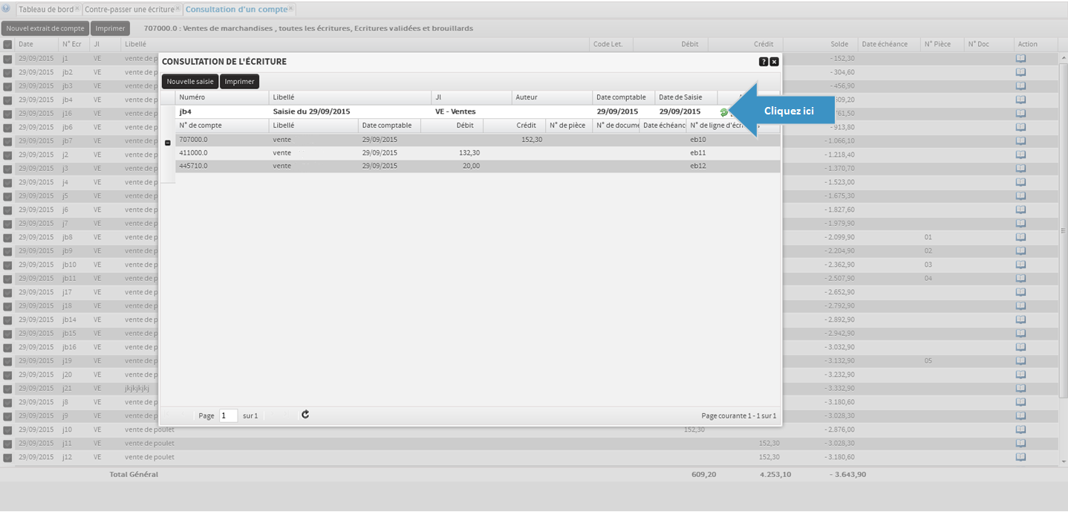This screenshot has height=512, width=1068.
Task: Click the green refresh icon on the jb4 entry
Action: (x=724, y=112)
